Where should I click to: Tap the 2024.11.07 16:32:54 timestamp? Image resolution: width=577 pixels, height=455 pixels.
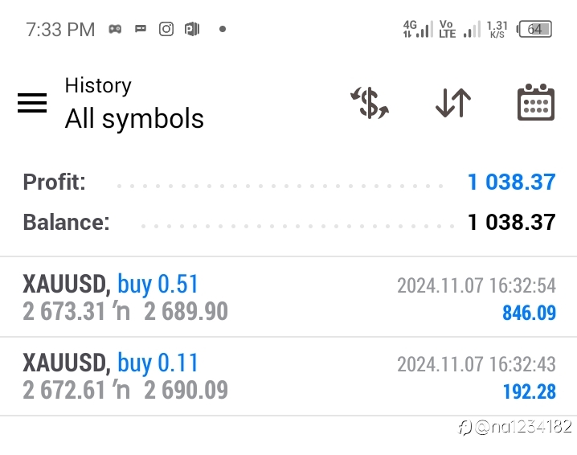click(x=477, y=285)
